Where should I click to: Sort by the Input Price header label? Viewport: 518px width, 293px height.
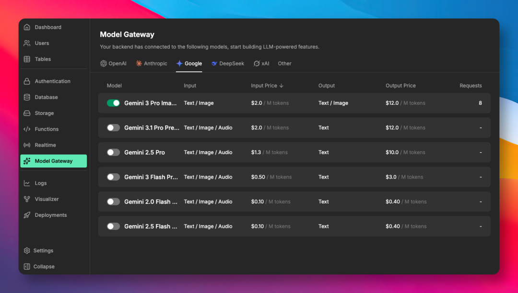pos(264,86)
